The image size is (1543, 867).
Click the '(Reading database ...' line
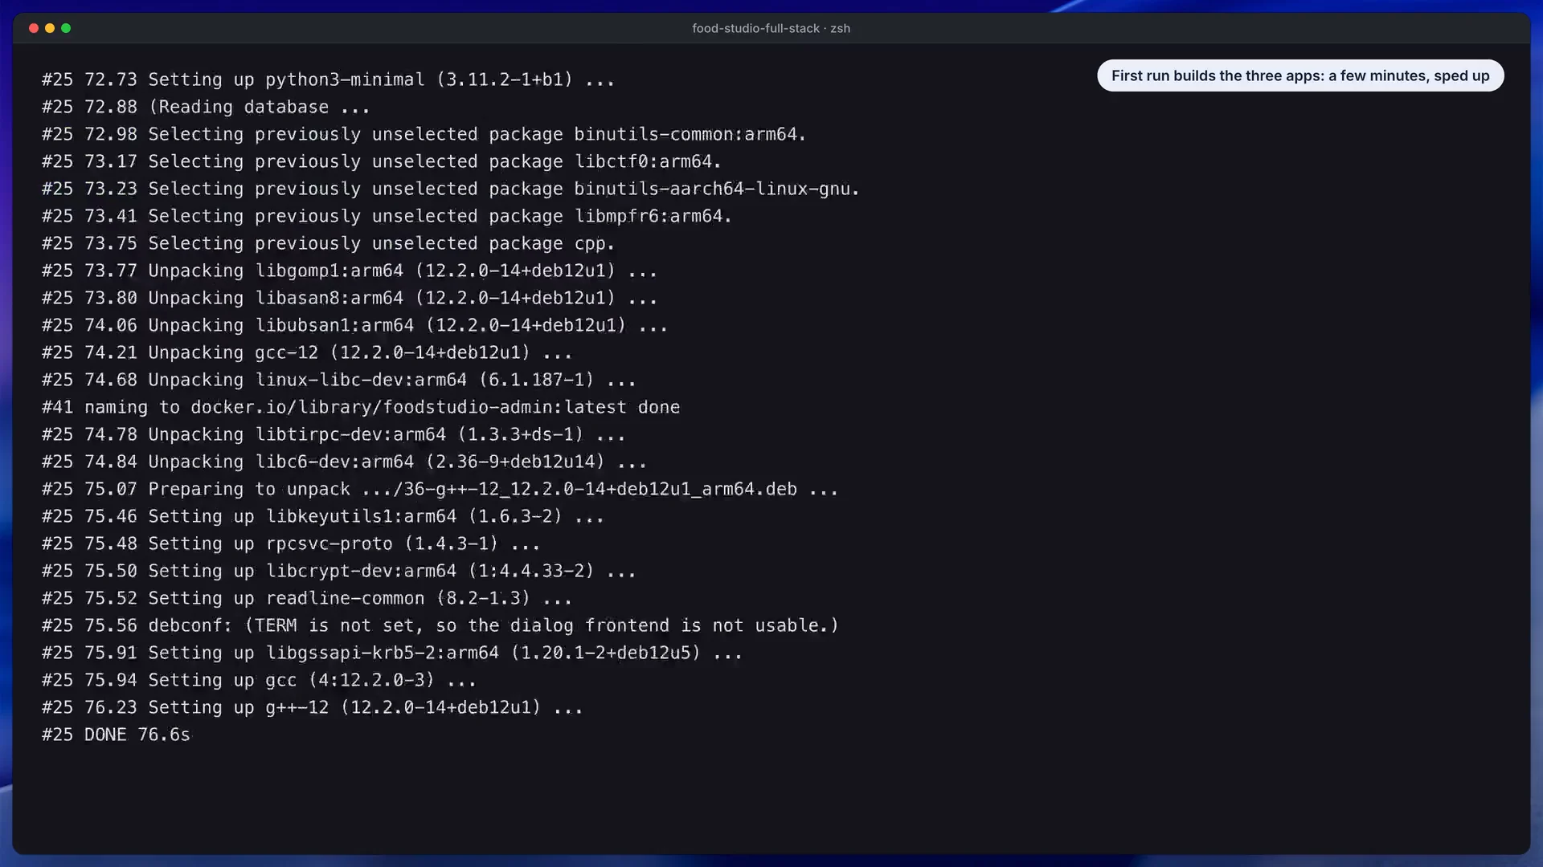206,107
